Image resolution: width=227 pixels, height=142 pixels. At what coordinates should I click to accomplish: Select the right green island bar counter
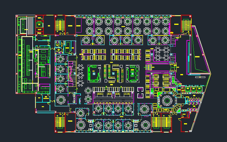[x=132, y=73]
